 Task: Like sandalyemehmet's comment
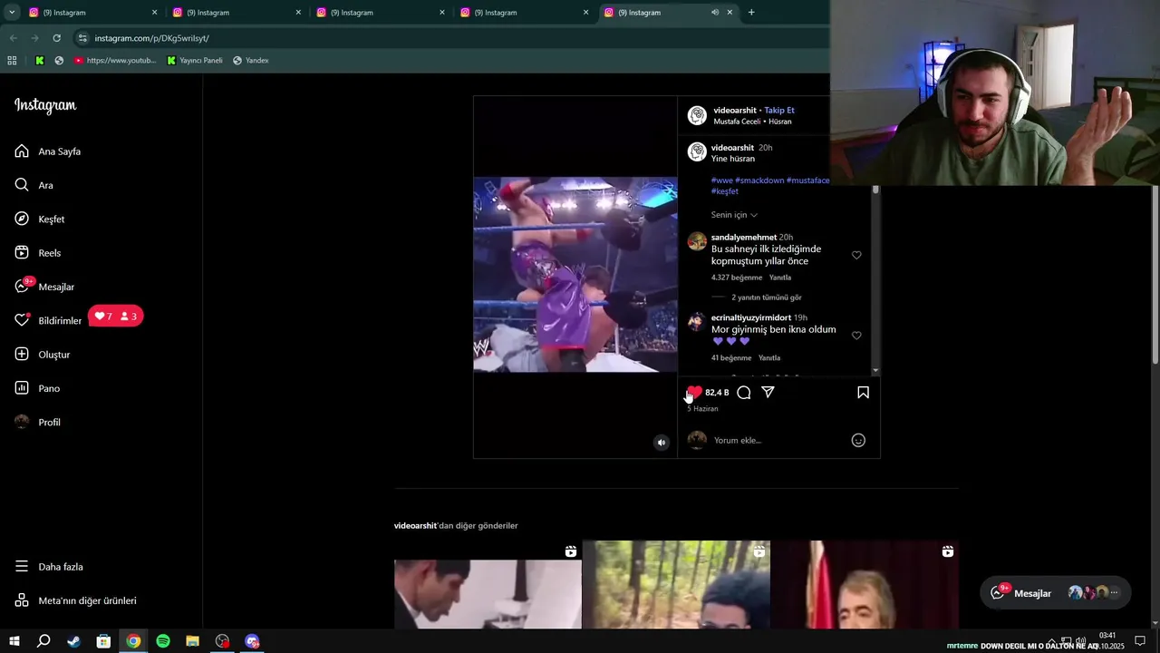(x=856, y=256)
